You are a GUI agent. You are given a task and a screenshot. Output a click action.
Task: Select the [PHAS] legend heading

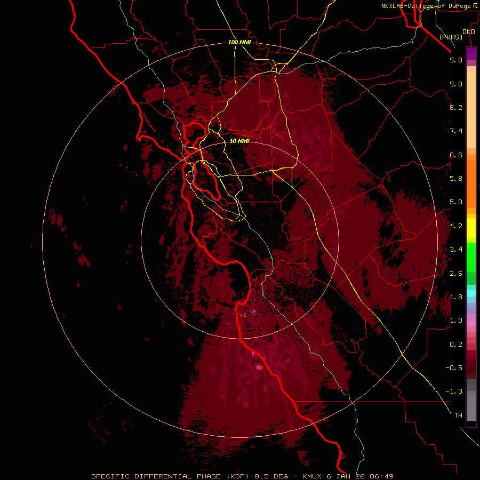[x=451, y=37]
